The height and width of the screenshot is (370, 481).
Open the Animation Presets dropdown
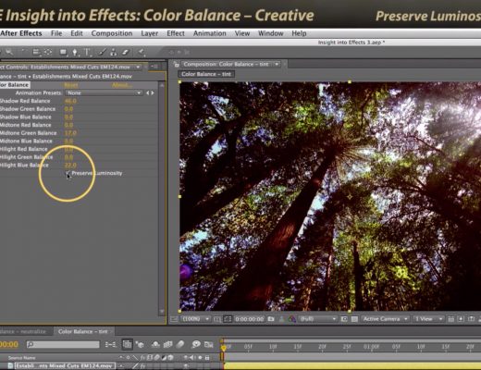tap(104, 92)
